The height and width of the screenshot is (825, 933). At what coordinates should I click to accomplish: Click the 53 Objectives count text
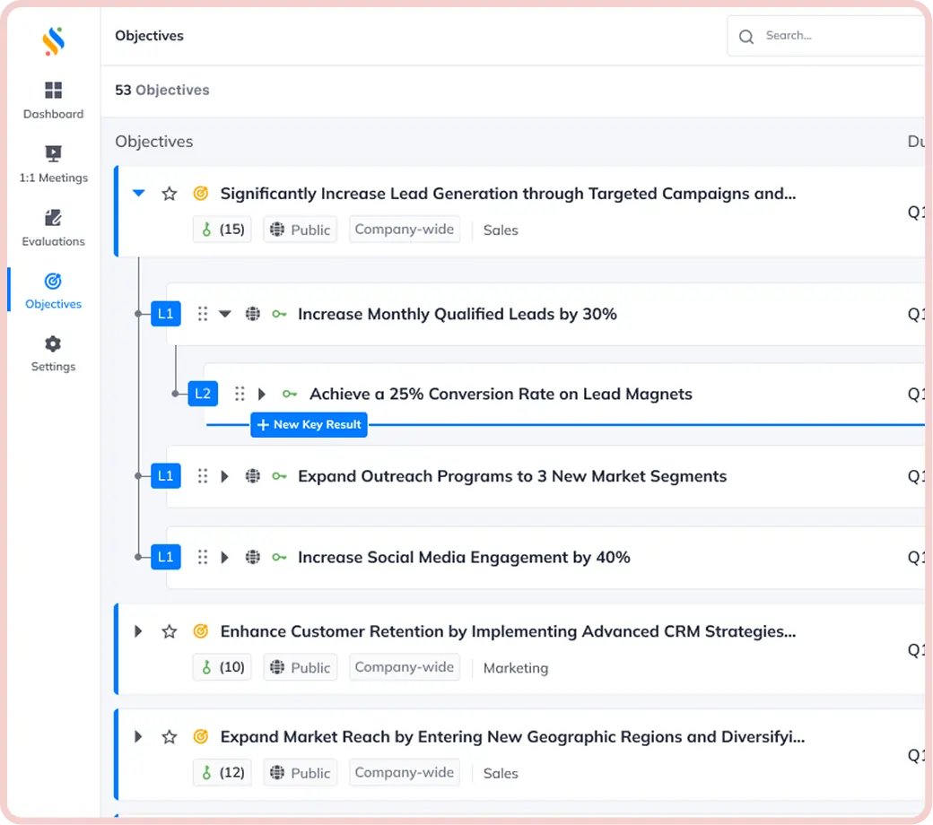(x=161, y=90)
